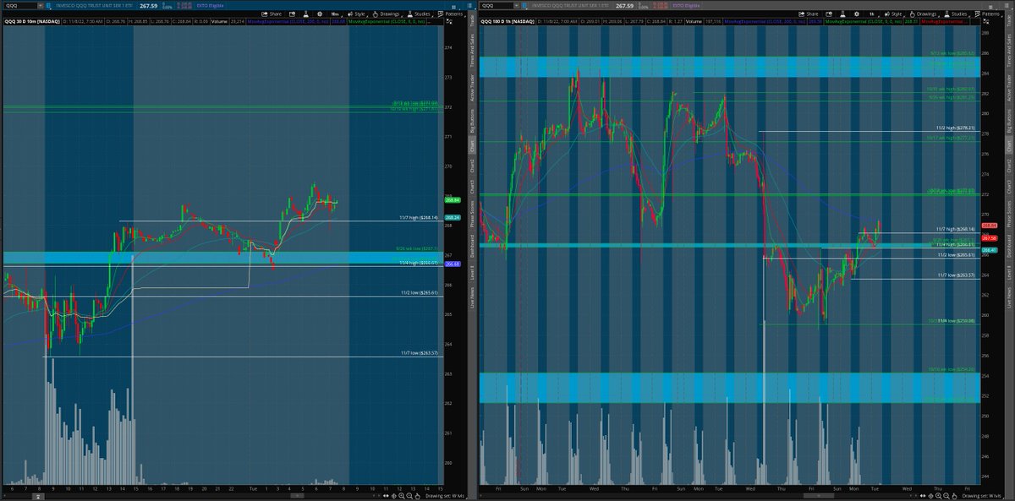Open Drawings menu on right 1h chart
The height and width of the screenshot is (501, 1015).
(924, 14)
